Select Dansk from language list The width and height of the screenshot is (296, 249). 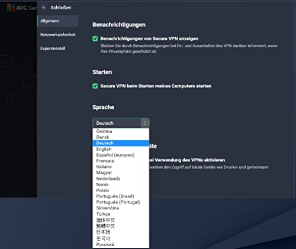[121, 137]
